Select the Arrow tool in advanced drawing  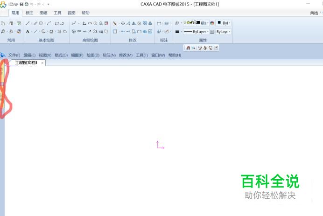(x=90, y=32)
